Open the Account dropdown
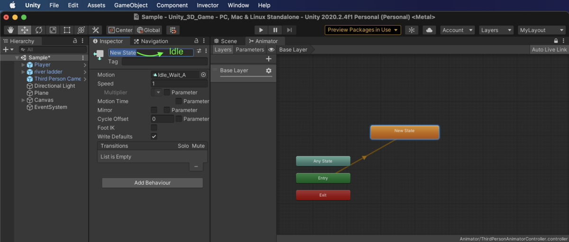Screen dimensions: 569x242 pos(457,30)
